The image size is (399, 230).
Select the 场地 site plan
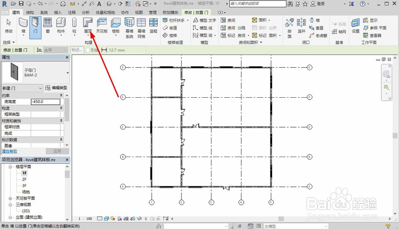(x=26, y=192)
